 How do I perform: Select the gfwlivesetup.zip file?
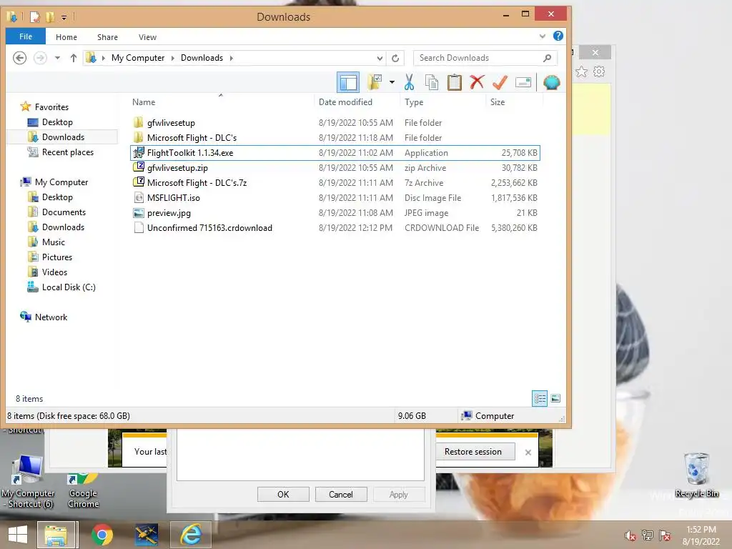click(x=335, y=167)
